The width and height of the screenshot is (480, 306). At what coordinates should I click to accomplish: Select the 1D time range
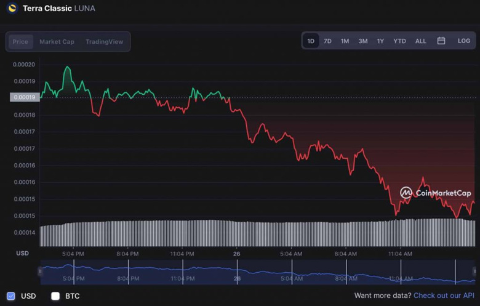pos(311,41)
